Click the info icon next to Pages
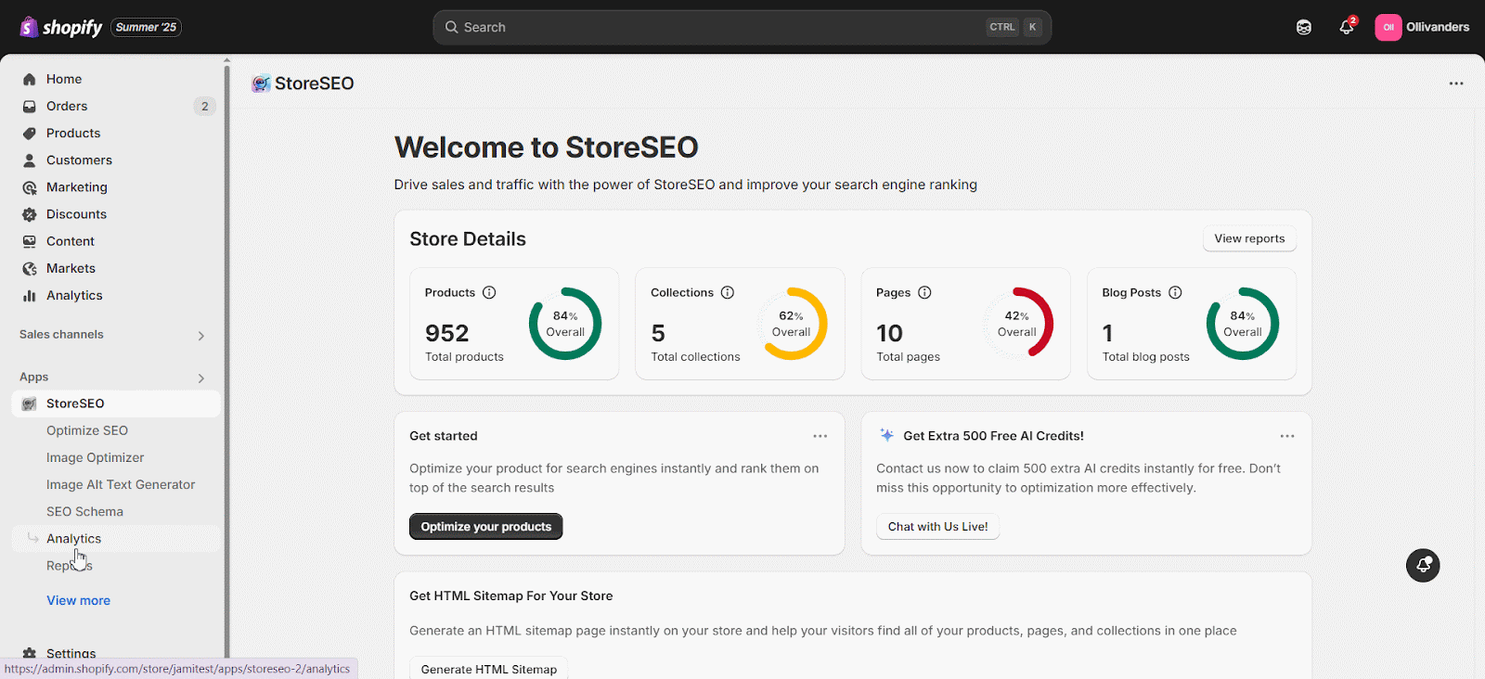The width and height of the screenshot is (1485, 679). point(924,292)
